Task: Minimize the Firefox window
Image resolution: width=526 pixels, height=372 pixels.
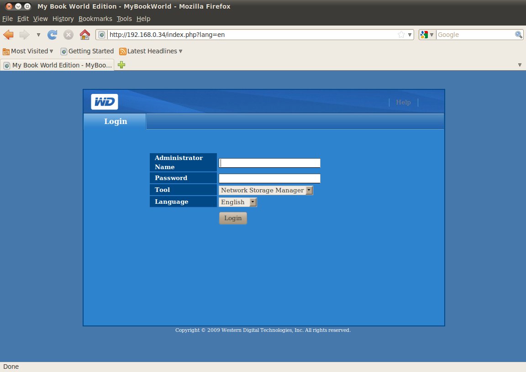Action: click(x=18, y=6)
